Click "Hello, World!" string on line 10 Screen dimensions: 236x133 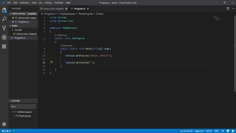click(x=100, y=56)
